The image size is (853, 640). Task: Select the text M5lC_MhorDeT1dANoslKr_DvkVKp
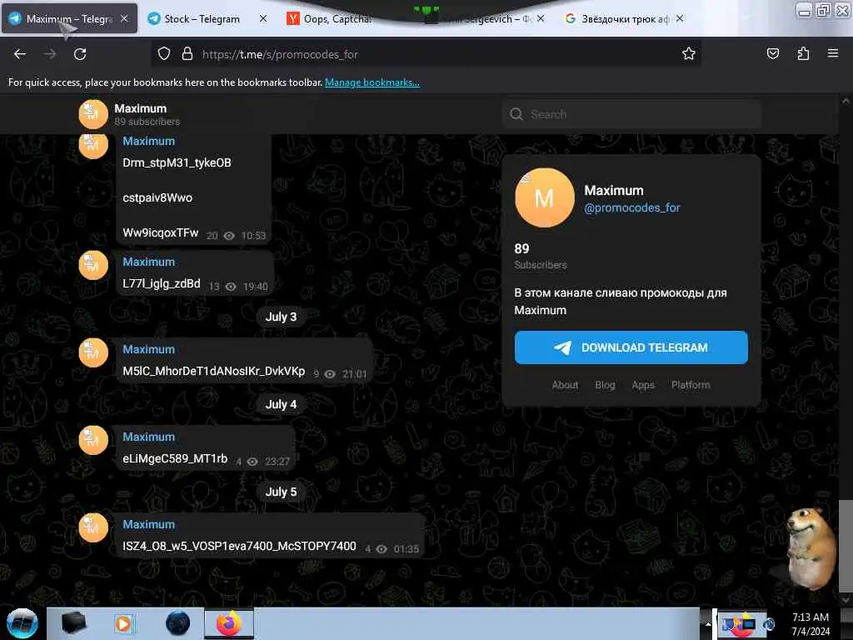coord(214,371)
